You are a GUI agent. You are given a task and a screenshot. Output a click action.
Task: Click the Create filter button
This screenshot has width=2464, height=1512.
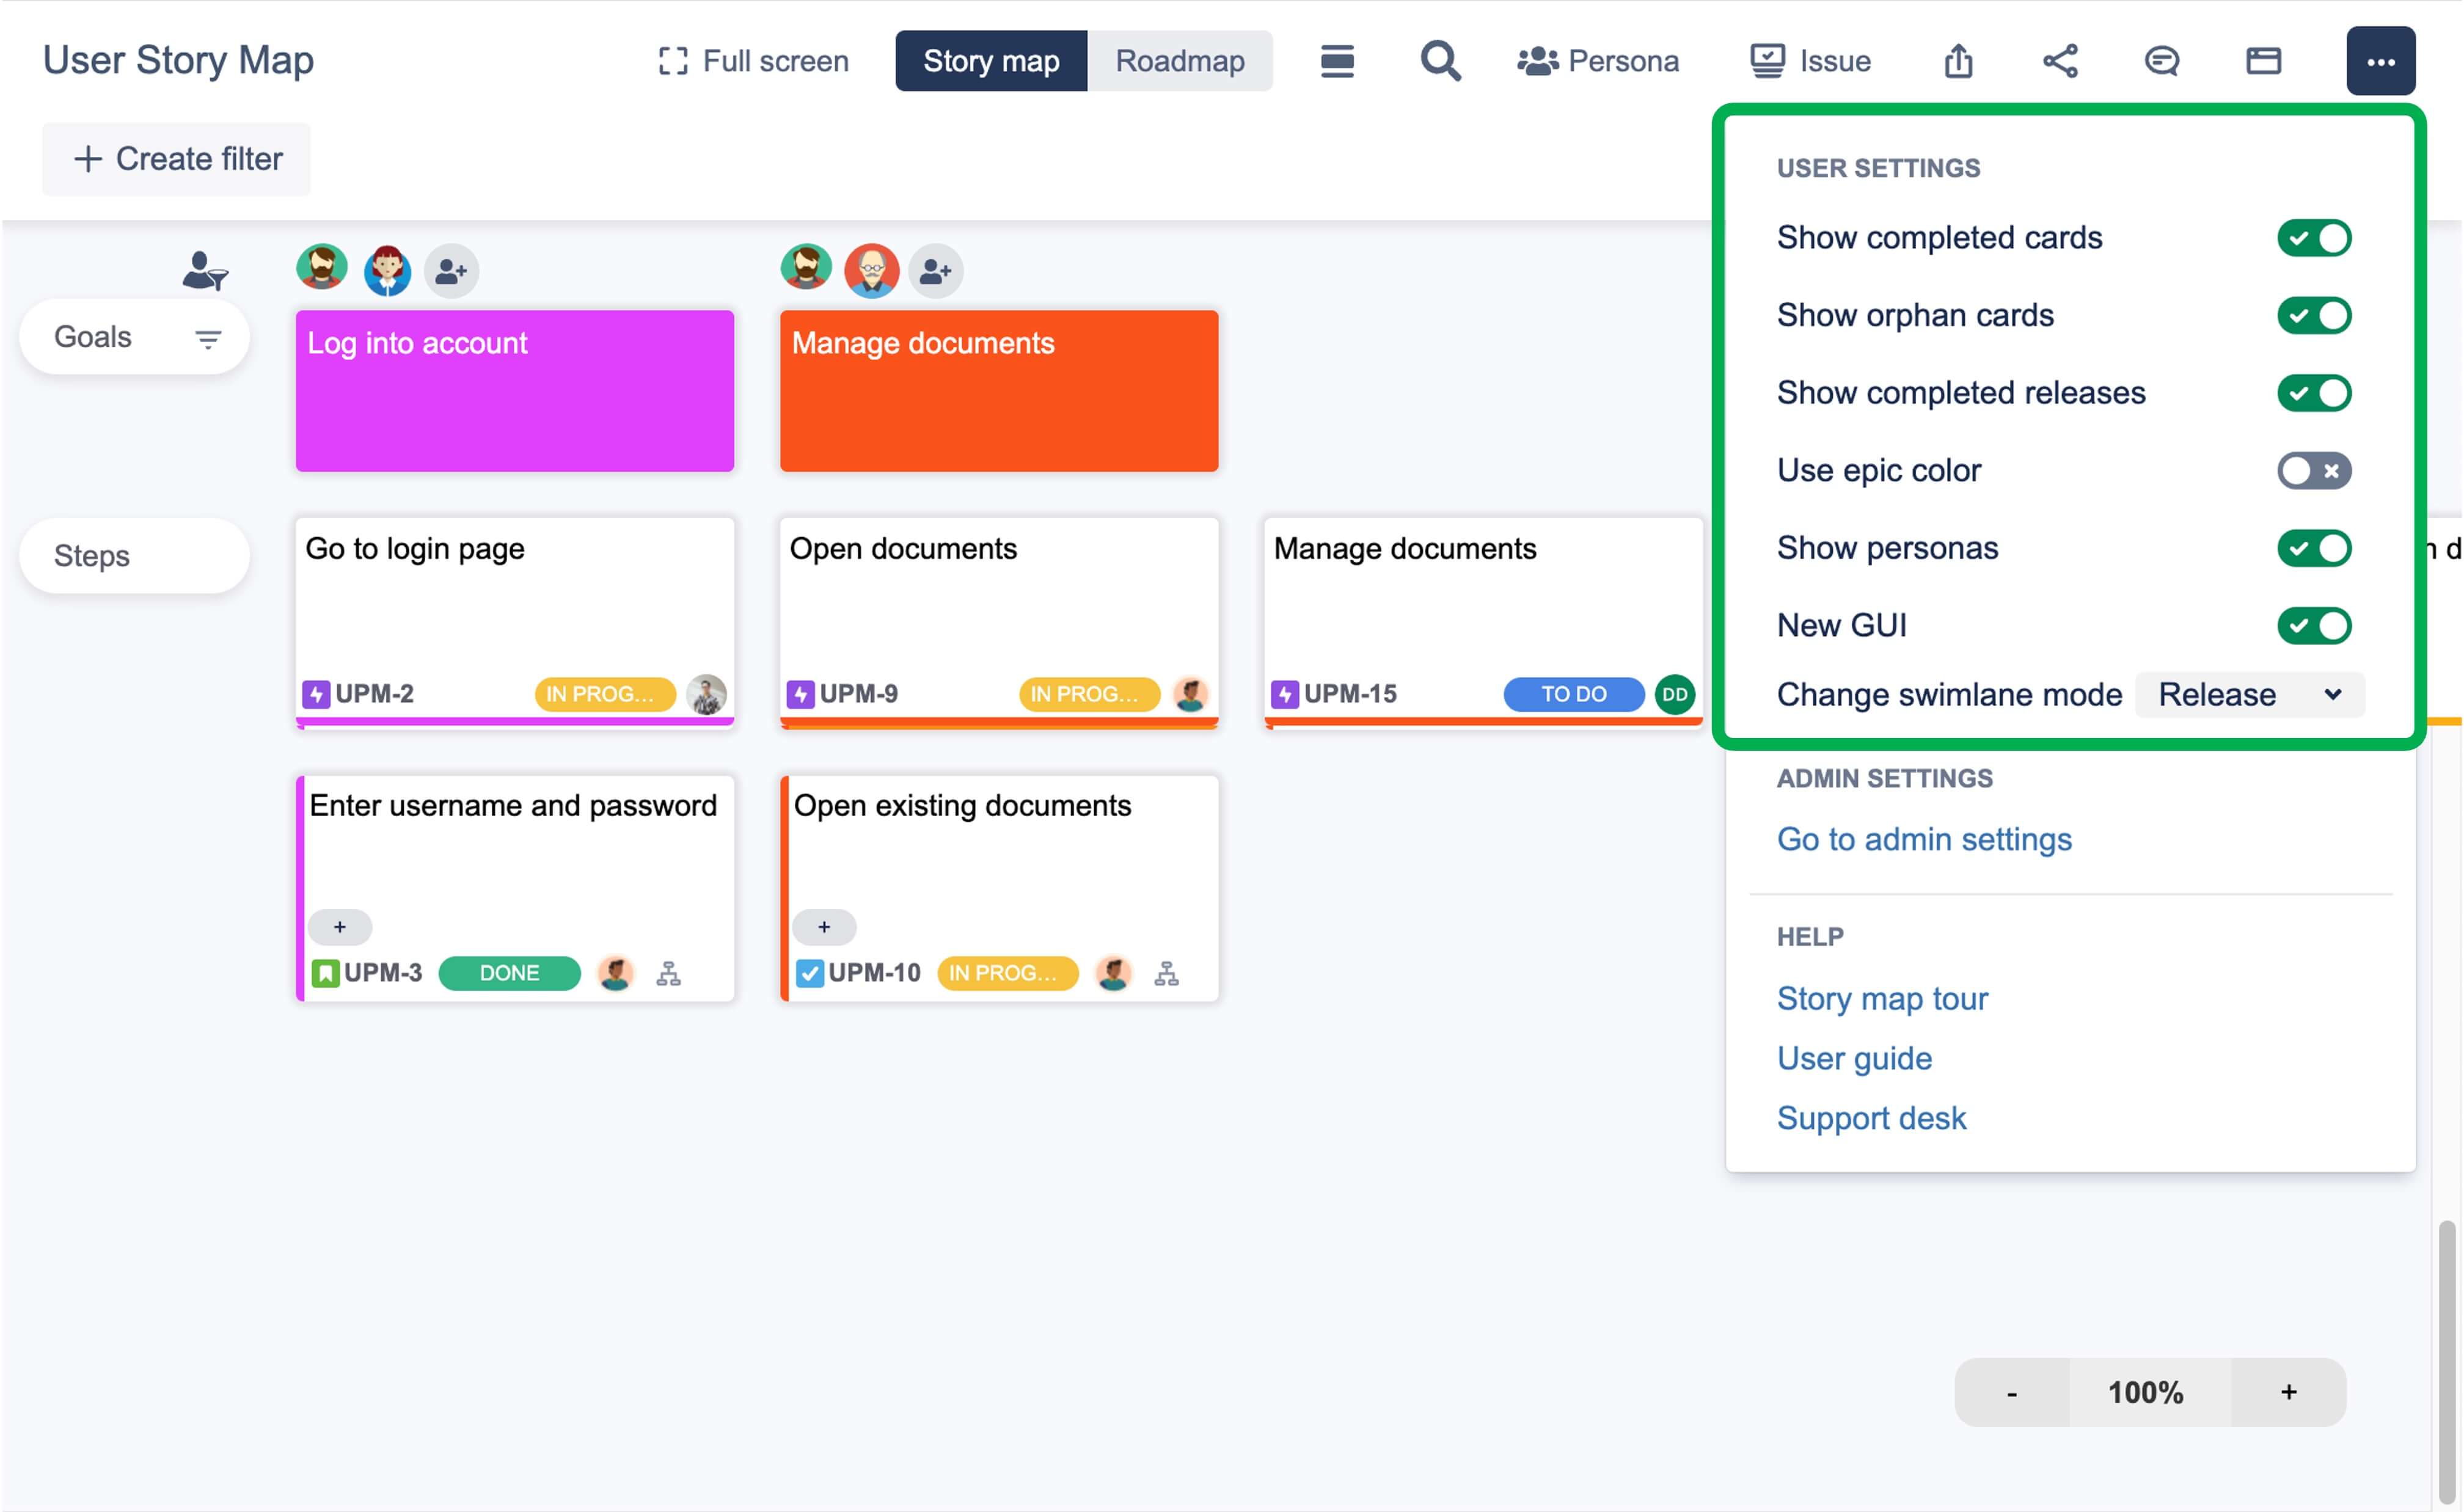pos(177,159)
